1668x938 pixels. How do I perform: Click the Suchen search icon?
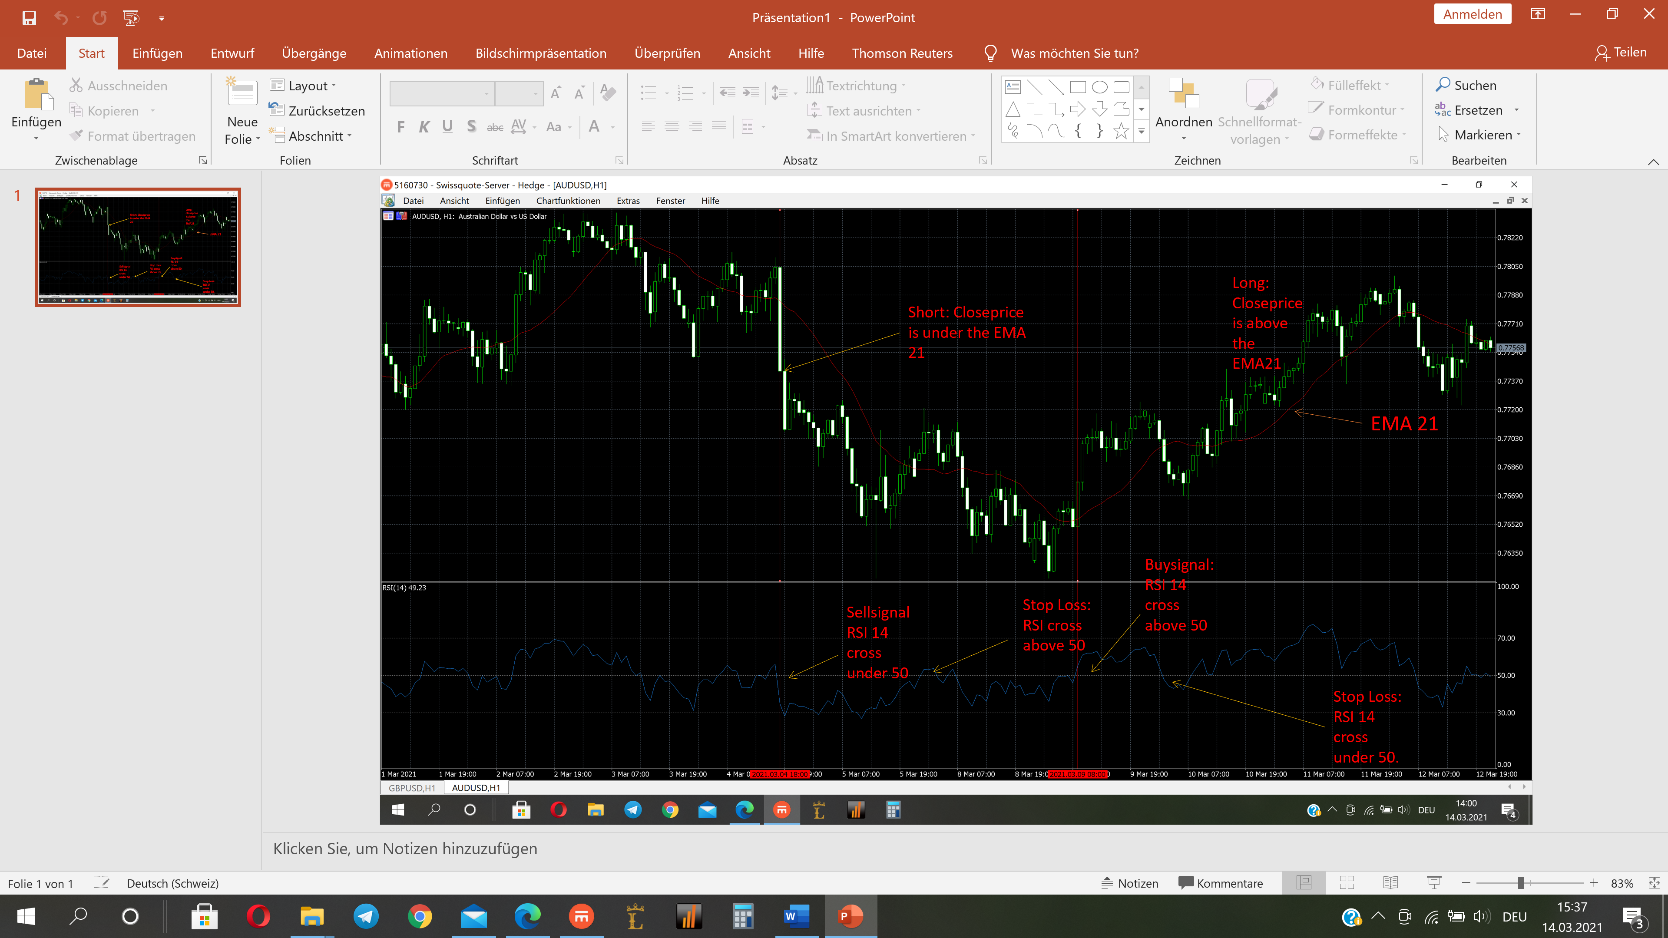coord(1443,85)
